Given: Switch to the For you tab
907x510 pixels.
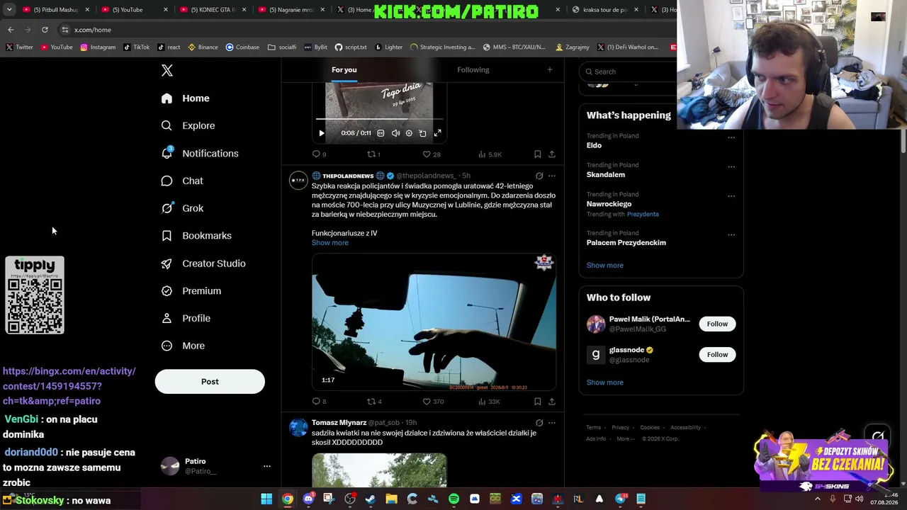Looking at the screenshot, I should click(344, 69).
